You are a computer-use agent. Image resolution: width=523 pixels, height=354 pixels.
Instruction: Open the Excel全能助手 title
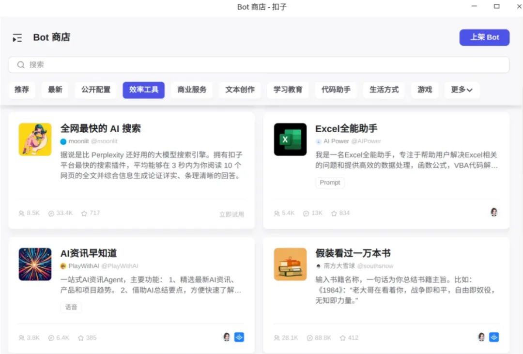pyautogui.click(x=346, y=128)
